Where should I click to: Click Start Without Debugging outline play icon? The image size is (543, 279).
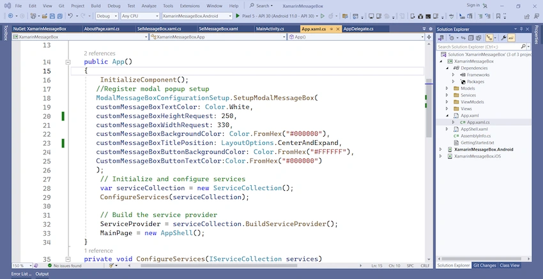pyautogui.click(x=323, y=16)
